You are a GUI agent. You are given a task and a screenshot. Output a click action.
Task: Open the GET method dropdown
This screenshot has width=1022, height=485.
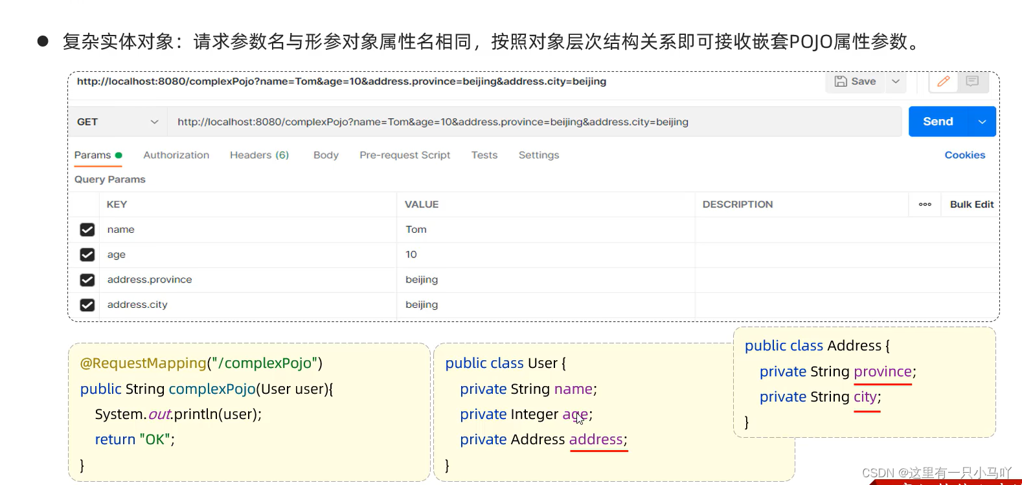tap(118, 122)
